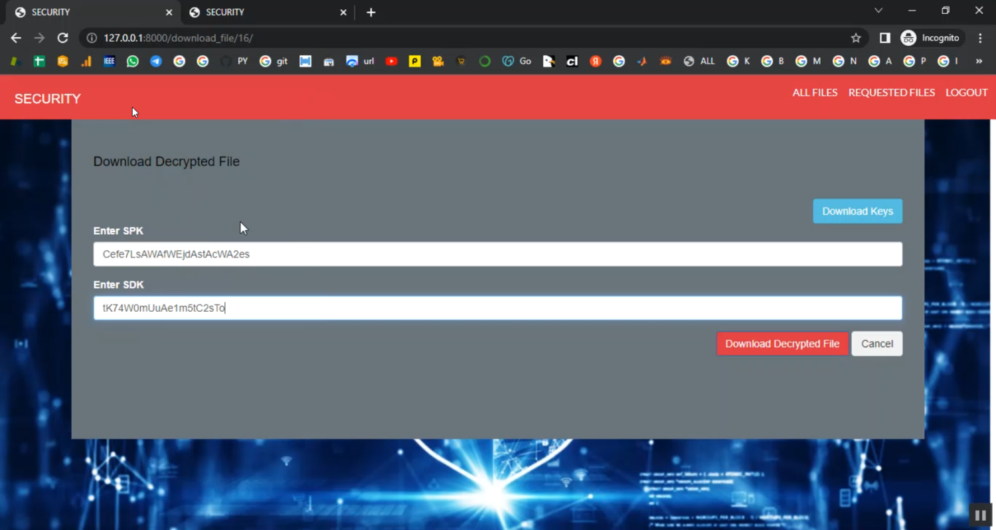The height and width of the screenshot is (530, 996).
Task: Open the YouTube bookmark
Action: coord(391,61)
